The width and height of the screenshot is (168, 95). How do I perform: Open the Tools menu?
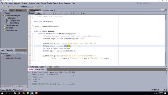point(61,3)
